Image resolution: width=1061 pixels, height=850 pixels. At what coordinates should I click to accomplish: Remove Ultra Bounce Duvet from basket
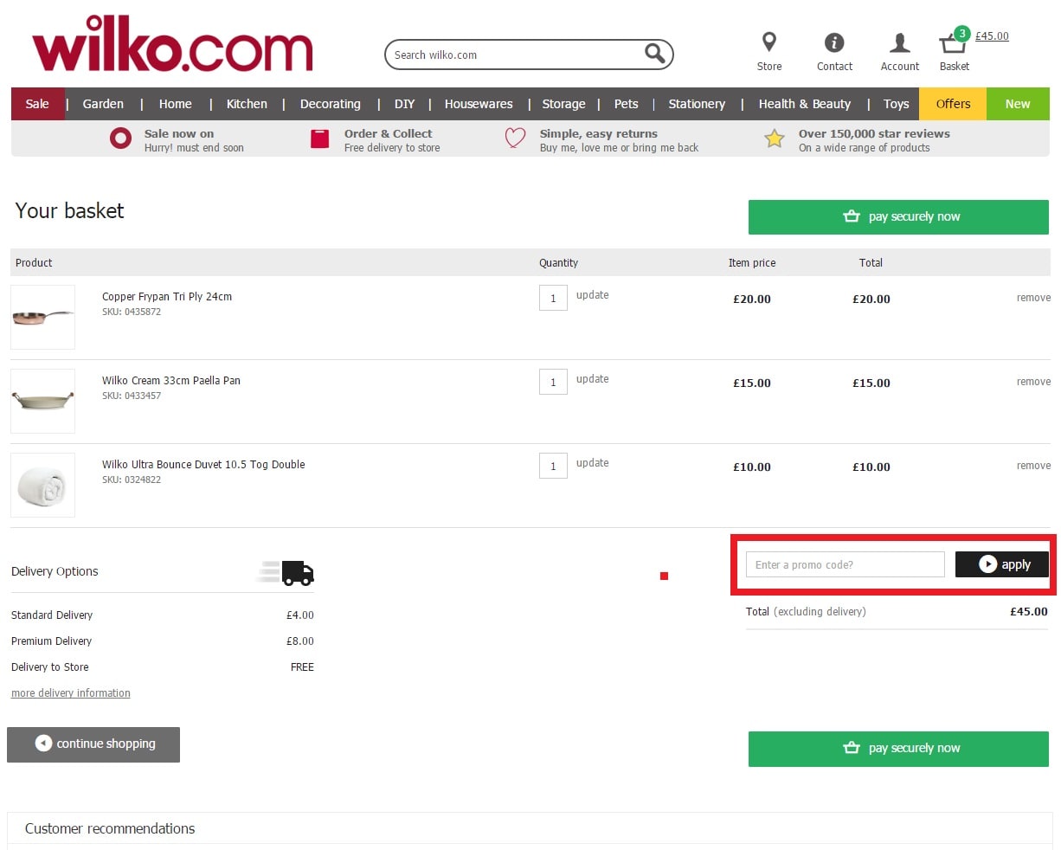point(1033,466)
